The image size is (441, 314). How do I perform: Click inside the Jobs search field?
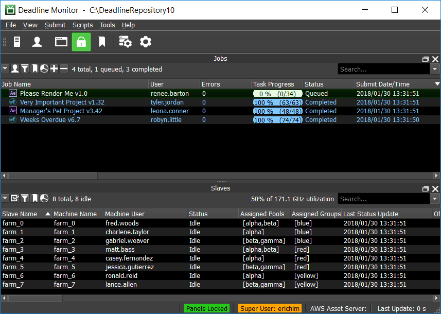[384, 69]
